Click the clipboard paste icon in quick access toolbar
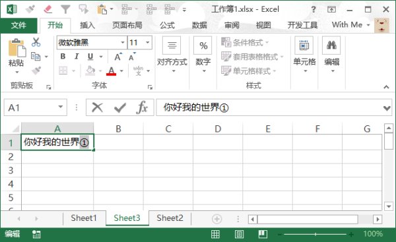The height and width of the screenshot is (242, 396). point(102,10)
